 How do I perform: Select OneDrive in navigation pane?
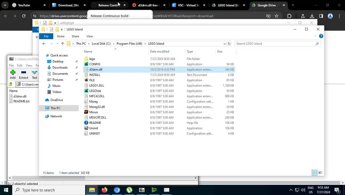[57, 100]
